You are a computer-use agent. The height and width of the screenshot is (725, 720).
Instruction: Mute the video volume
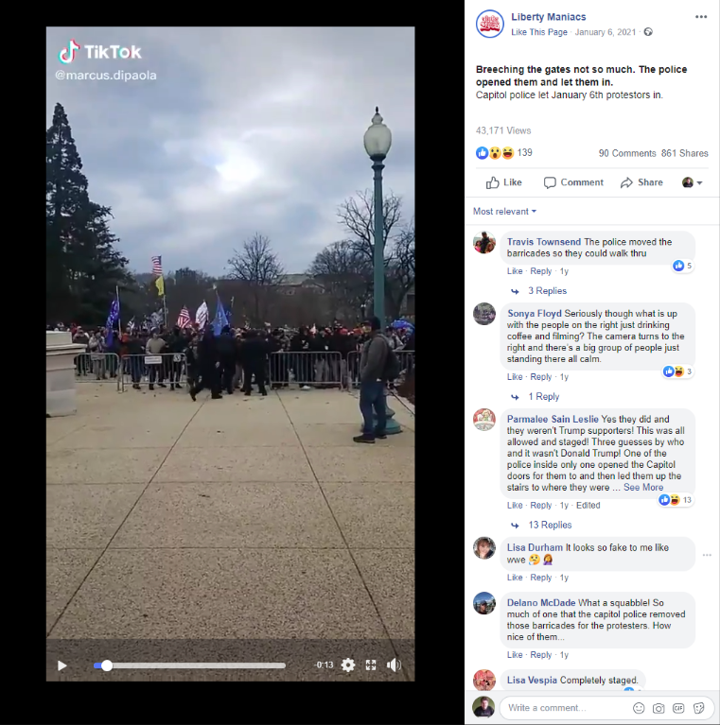(394, 665)
